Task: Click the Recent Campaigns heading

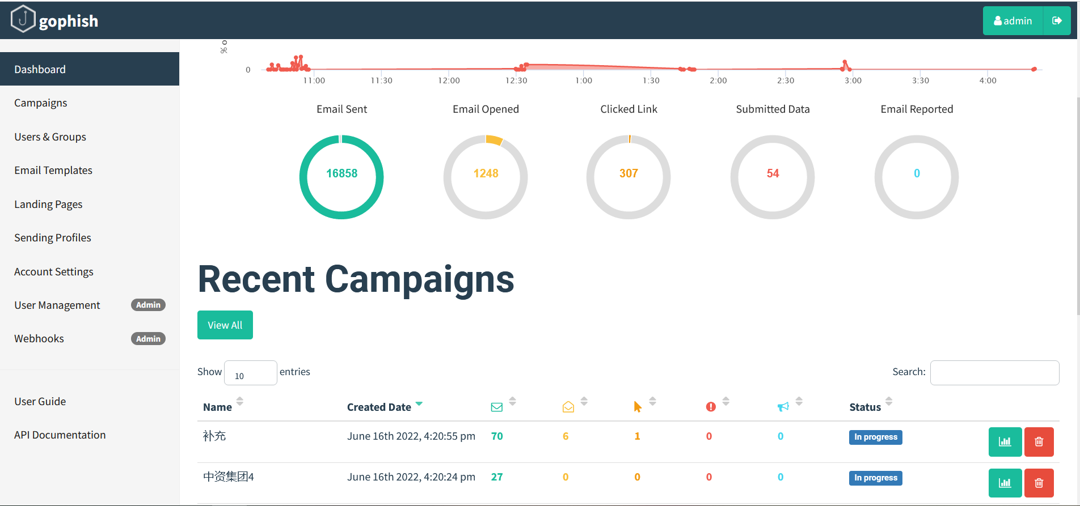Action: click(x=356, y=279)
